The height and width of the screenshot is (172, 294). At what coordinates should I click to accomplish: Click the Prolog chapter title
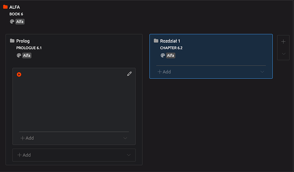[23, 41]
